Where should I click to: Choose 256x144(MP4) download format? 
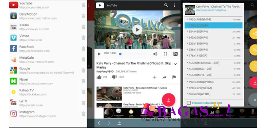(213, 50)
